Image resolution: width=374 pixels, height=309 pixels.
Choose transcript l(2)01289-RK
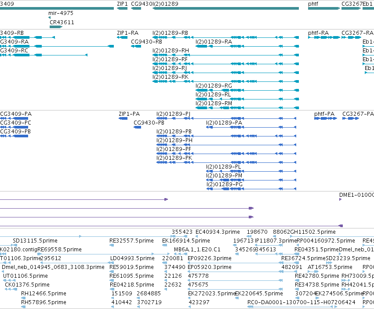point(171,77)
